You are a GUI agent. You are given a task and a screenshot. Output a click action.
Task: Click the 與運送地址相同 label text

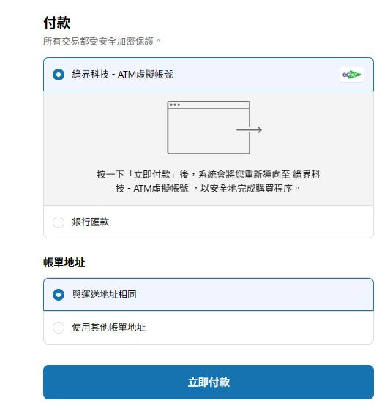[x=105, y=295]
